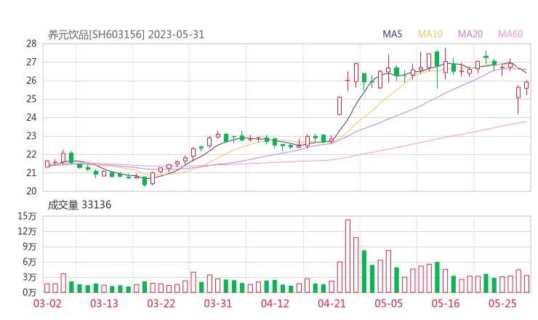Click the 05-16 date axis label
The height and width of the screenshot is (320, 538).
[446, 303]
